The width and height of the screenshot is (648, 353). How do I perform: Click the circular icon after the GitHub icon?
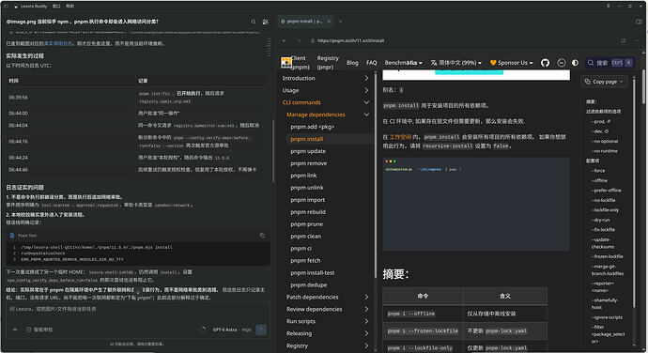[562, 63]
